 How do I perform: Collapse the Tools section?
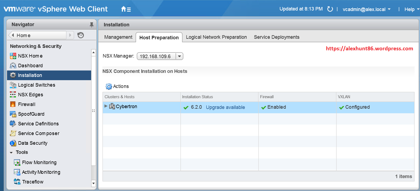pyautogui.click(x=11, y=152)
